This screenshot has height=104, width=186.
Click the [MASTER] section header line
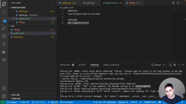(72, 11)
